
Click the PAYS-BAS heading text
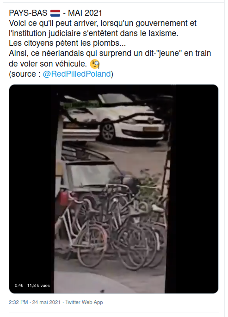tap(28, 13)
